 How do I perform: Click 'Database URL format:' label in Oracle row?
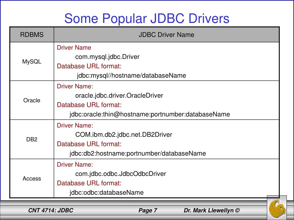(x=89, y=105)
